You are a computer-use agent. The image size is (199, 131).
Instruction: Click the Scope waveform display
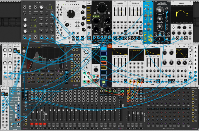point(182,14)
